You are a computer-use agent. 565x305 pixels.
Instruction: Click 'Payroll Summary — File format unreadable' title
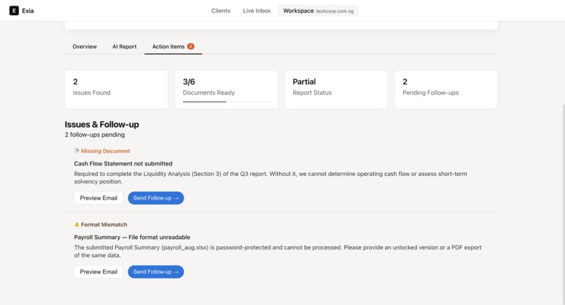(x=132, y=237)
